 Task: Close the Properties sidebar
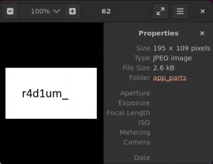[202, 33]
